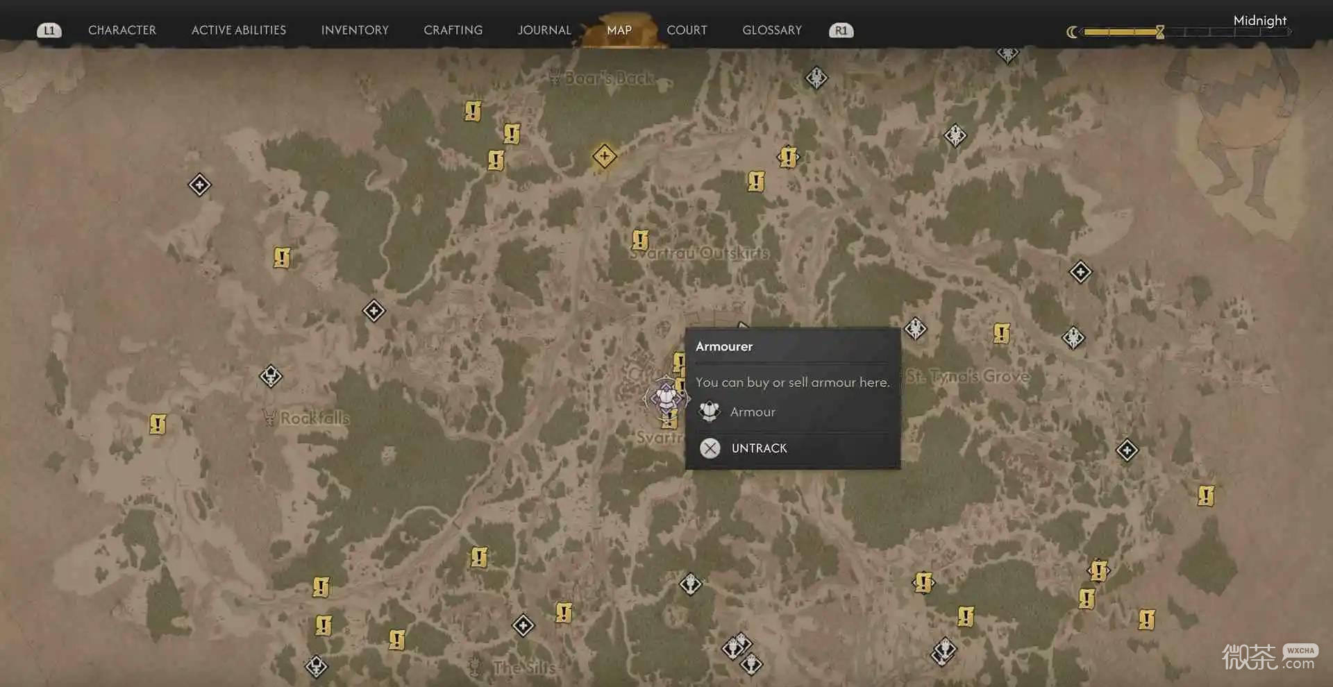The width and height of the screenshot is (1333, 687).
Task: Open the Inventory tab
Action: coord(355,31)
